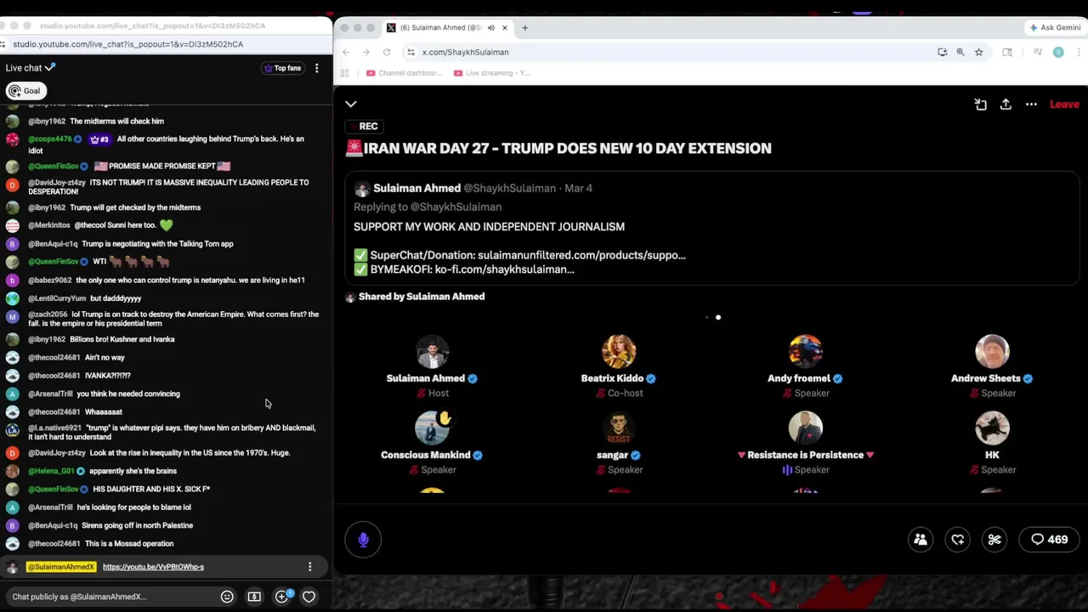The image size is (1088, 612).
Task: Bookmark this page with the star icon
Action: 979,52
